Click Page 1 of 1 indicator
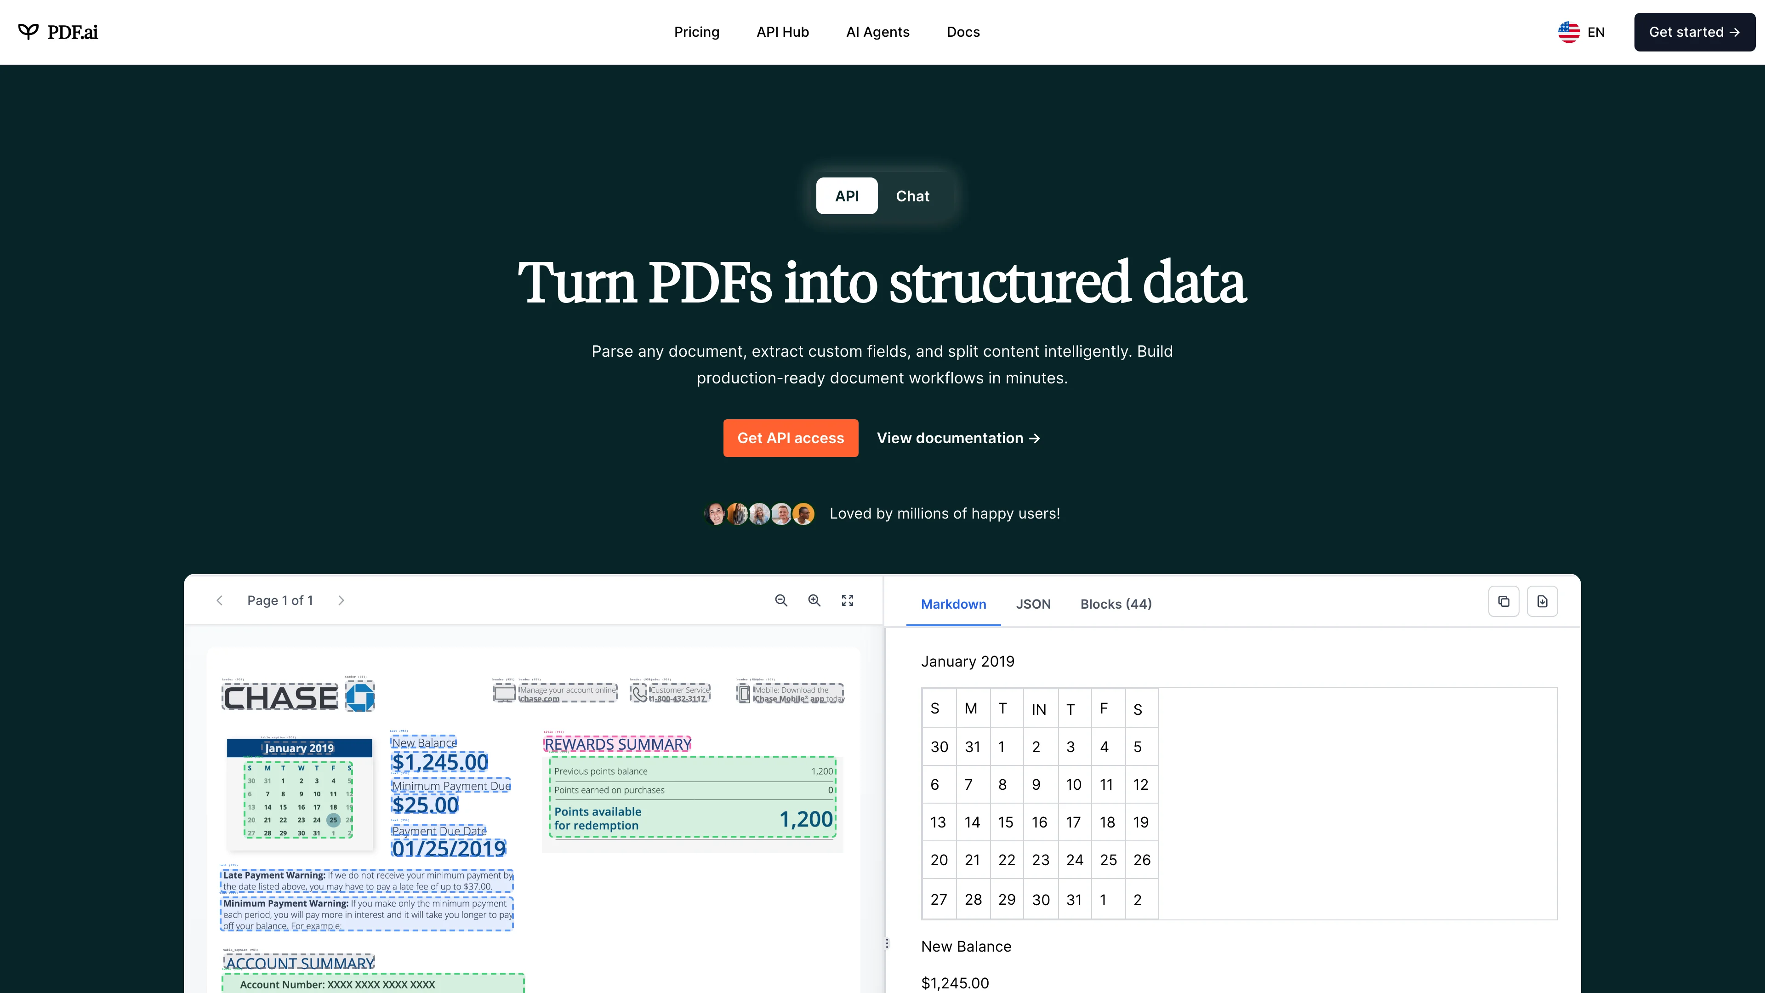 (x=280, y=600)
